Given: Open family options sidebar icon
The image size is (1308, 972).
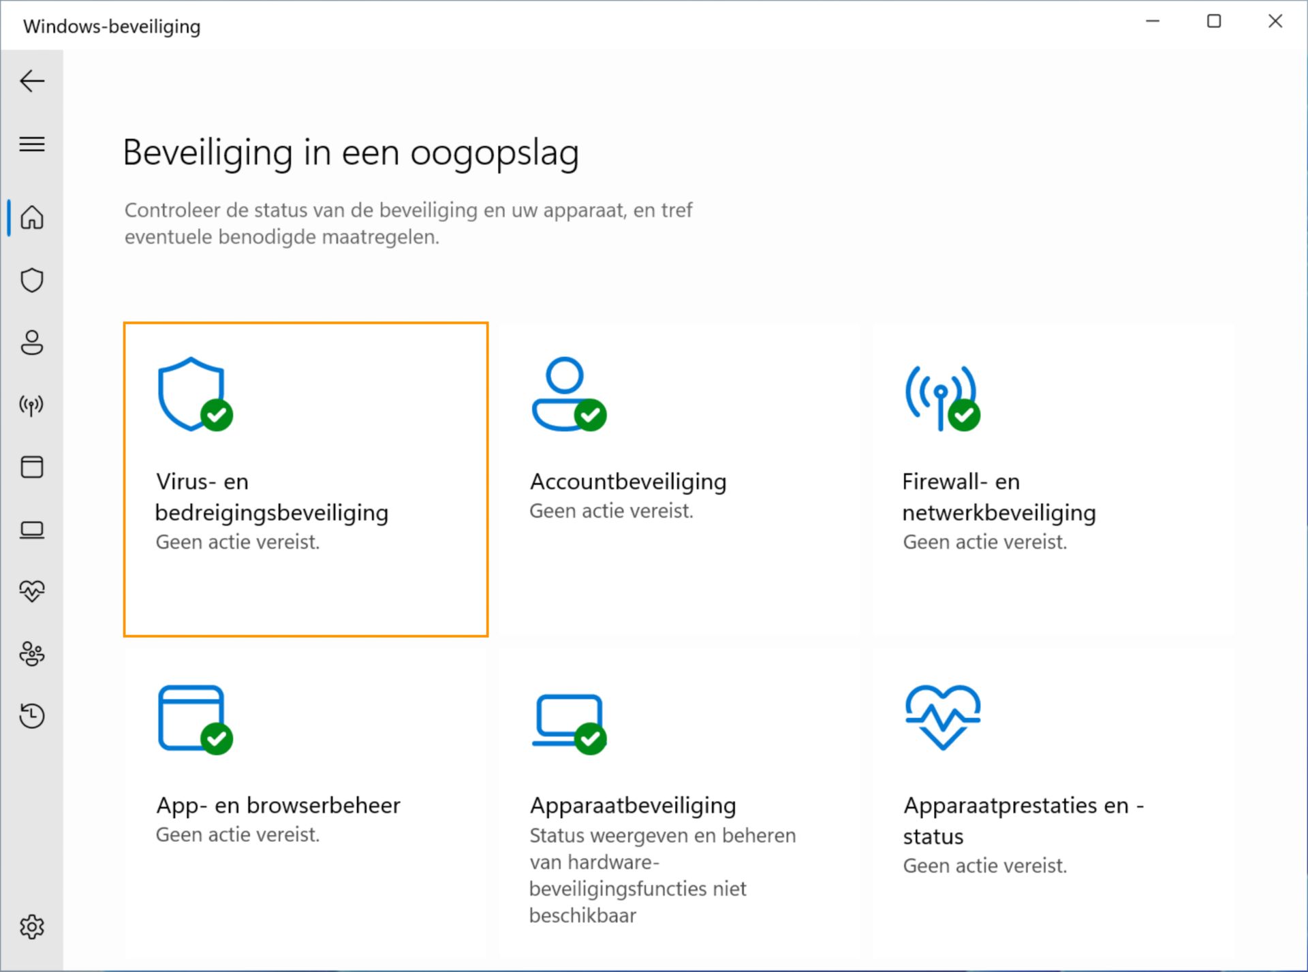Looking at the screenshot, I should tap(32, 654).
